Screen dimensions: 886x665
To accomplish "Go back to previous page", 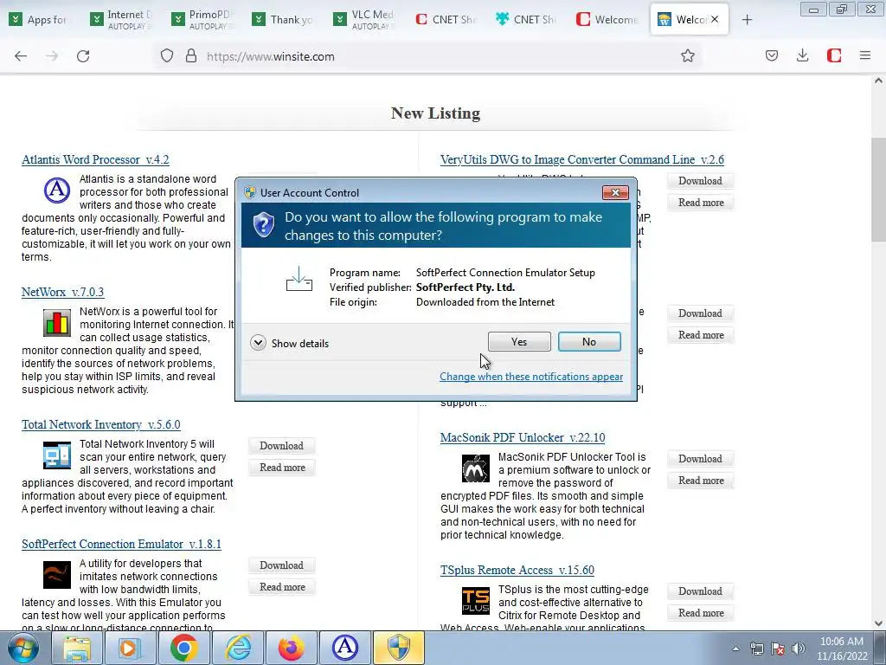I will (21, 56).
